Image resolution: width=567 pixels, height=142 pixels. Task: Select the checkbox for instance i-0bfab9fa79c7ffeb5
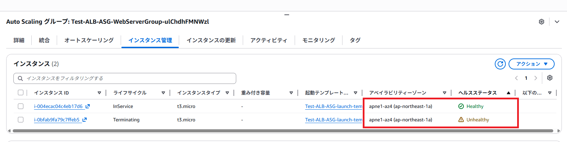(21, 120)
